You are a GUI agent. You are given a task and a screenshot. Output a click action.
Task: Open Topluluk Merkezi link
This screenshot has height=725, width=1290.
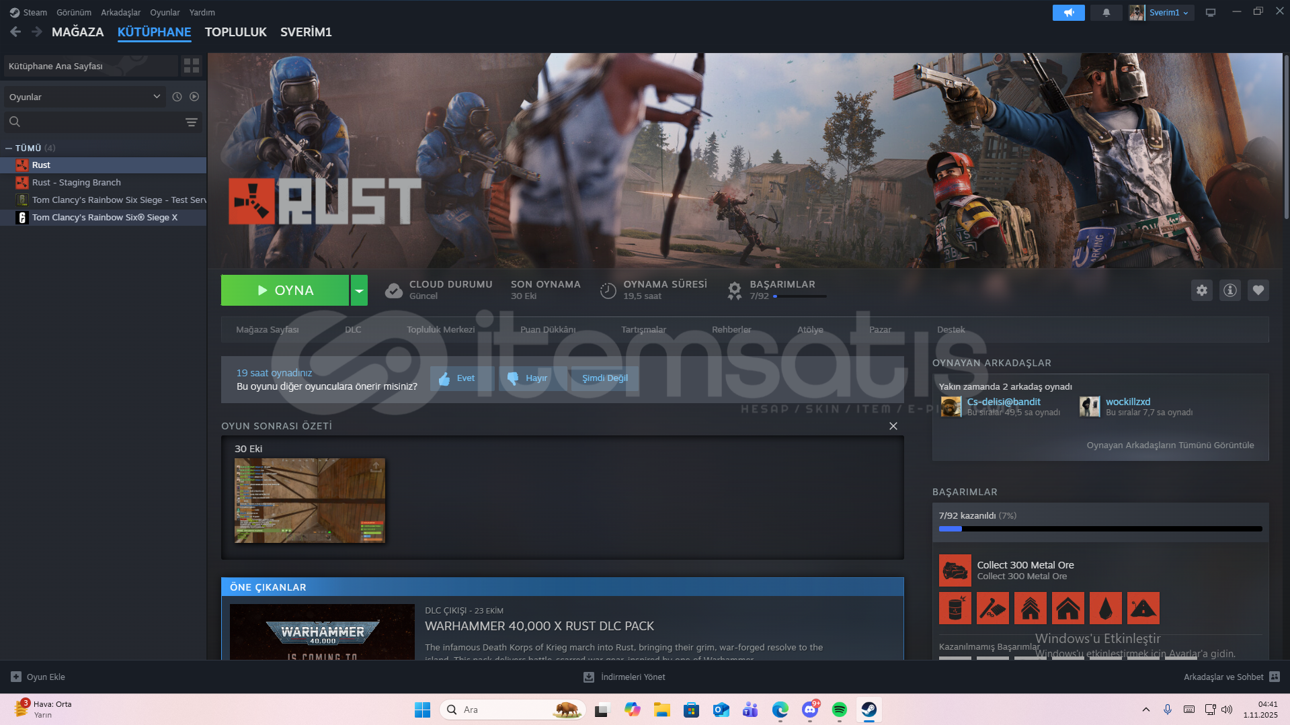tap(441, 330)
